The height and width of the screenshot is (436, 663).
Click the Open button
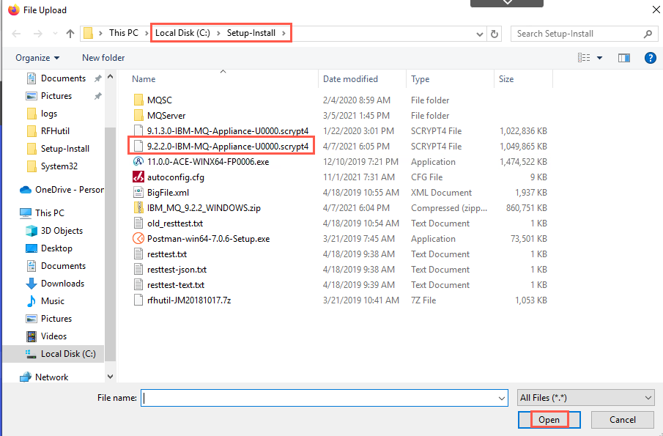(x=549, y=420)
